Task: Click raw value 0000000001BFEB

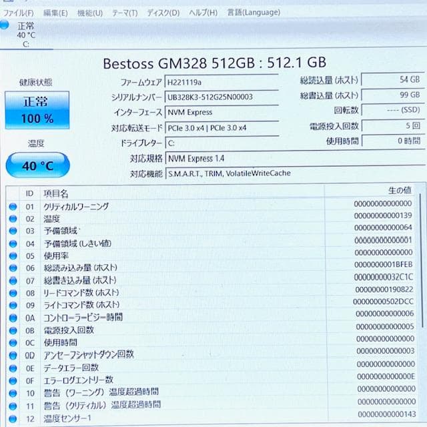Action: coord(384,264)
